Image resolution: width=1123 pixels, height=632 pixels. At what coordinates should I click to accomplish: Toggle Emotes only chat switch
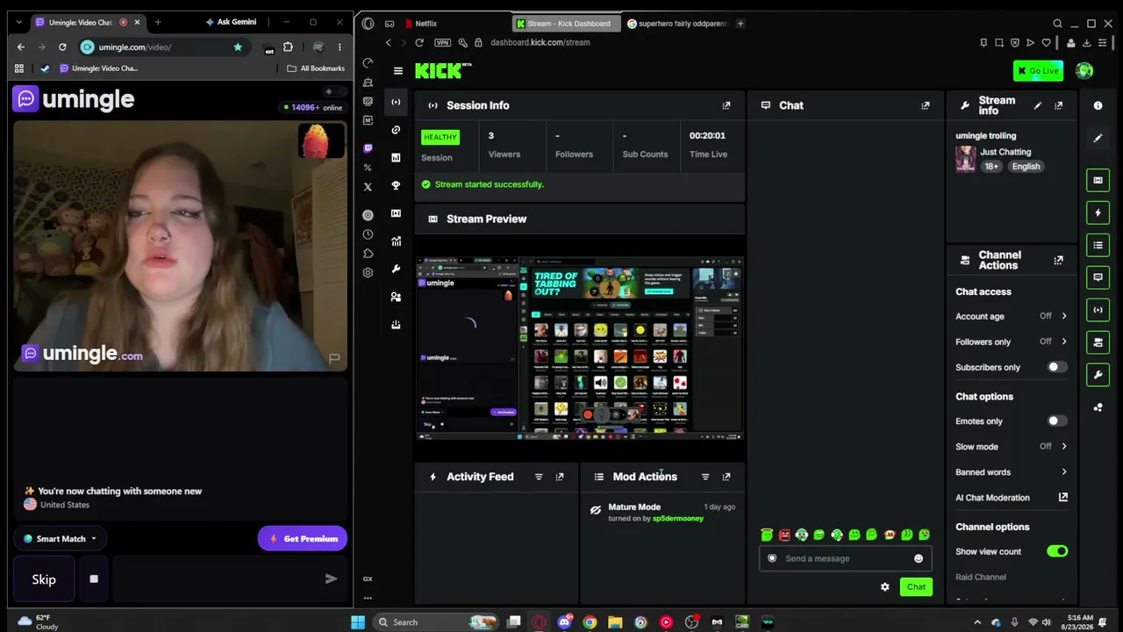(1057, 421)
